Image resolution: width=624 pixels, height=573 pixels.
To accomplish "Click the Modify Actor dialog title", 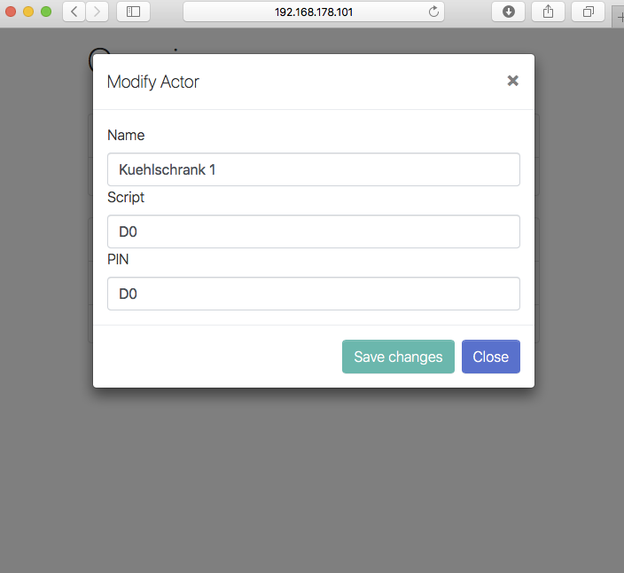I will 153,82.
